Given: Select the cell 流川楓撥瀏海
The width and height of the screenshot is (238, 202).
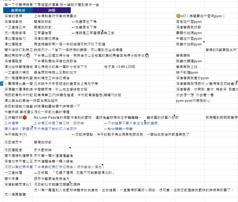Looking at the screenshot, I should [x=18, y=33].
